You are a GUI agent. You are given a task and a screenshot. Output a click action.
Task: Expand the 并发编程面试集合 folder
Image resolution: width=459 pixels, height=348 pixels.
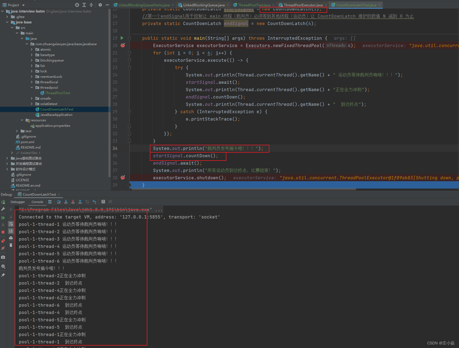7,164
